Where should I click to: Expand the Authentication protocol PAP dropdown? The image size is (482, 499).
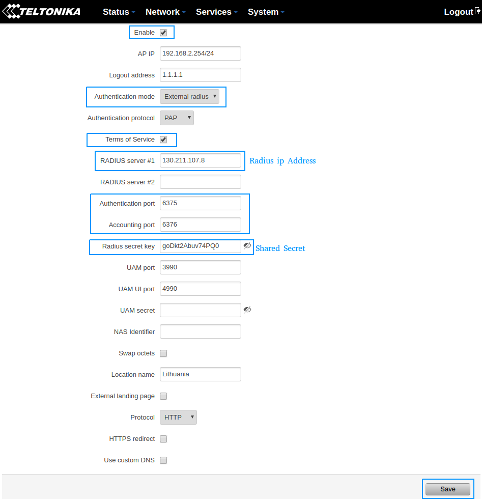[x=177, y=118]
